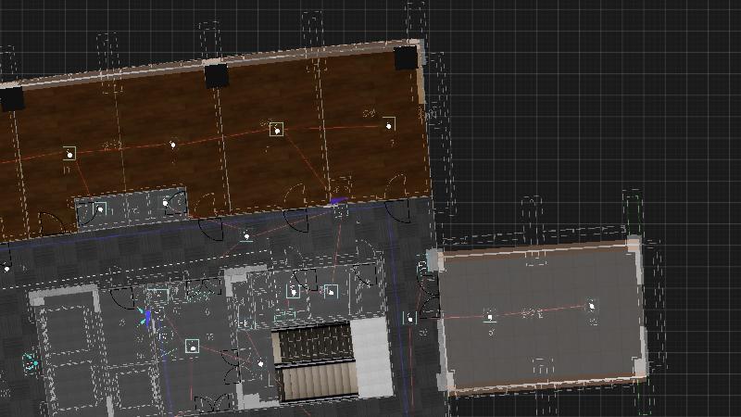The height and width of the screenshot is (417, 741).
Task: Click the purple marker on the wood room's bottom edge
Action: click(338, 198)
